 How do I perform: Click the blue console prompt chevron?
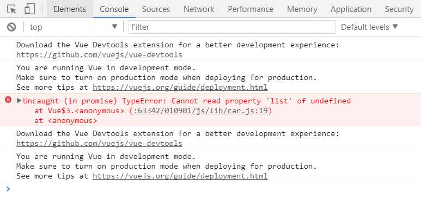pyautogui.click(x=8, y=189)
